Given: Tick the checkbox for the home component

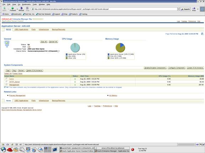Looking at the screenshot, I should coord(7,79).
